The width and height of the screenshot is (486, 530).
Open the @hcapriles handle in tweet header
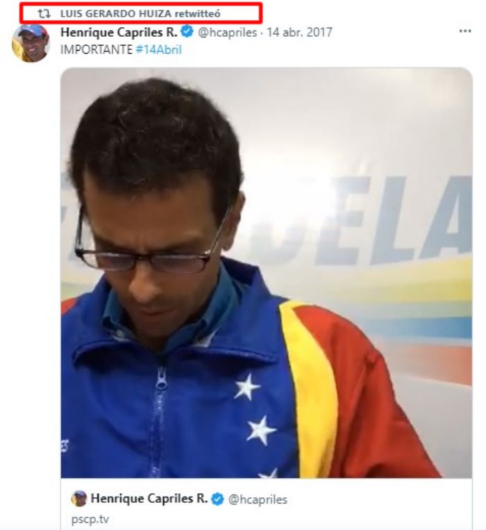coord(227,33)
